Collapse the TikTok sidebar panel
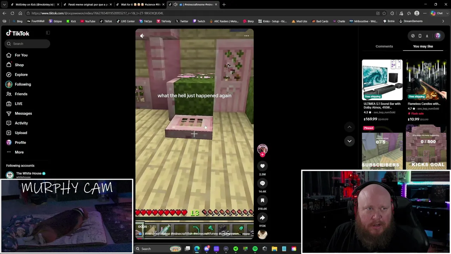 click(48, 33)
